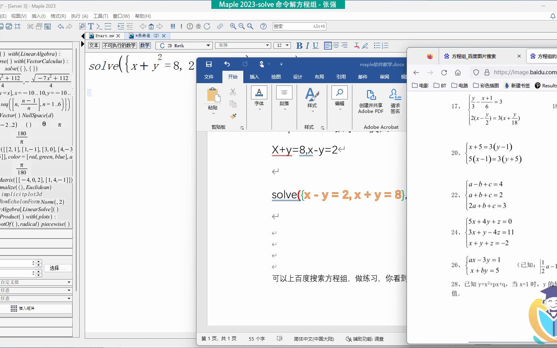Click Firefox's reload page icon

tap(444, 72)
